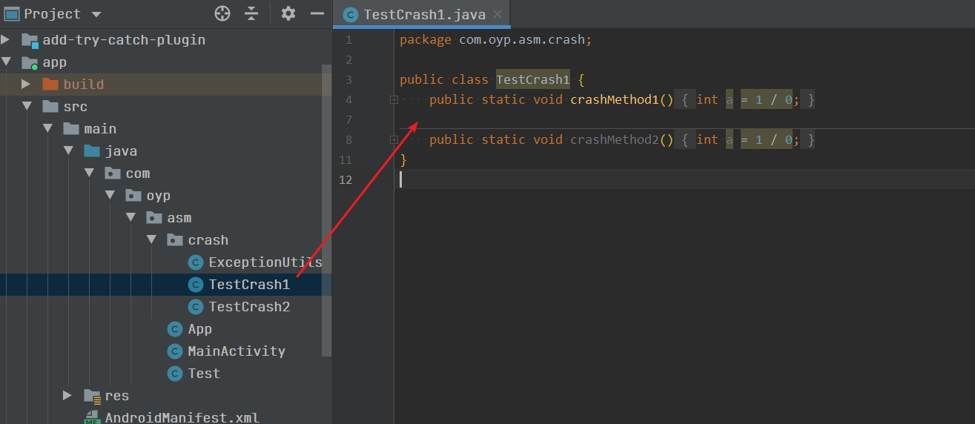Collapse the com package
Image resolution: width=975 pixels, height=424 pixels.
89,173
